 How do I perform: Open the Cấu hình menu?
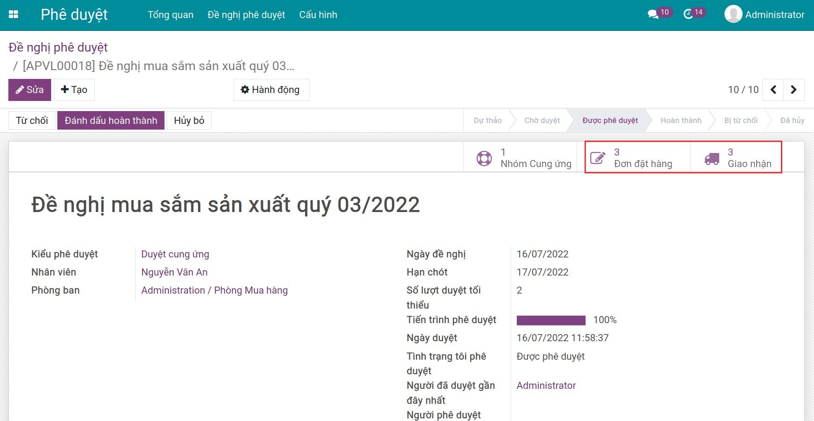click(x=318, y=15)
